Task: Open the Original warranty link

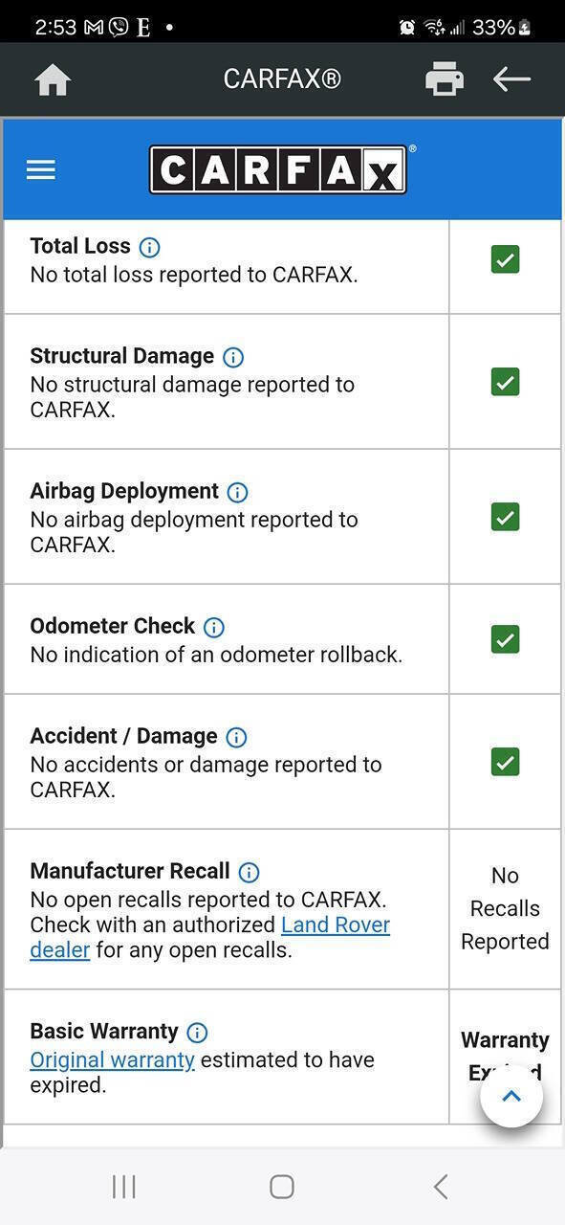Action: (x=112, y=1060)
